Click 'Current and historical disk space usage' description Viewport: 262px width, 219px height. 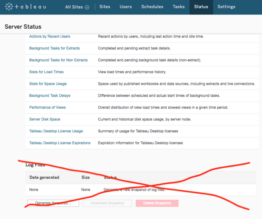click(144, 119)
